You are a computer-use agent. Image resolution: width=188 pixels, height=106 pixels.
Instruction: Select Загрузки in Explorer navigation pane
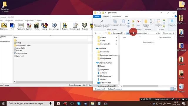[x=104, y=73]
